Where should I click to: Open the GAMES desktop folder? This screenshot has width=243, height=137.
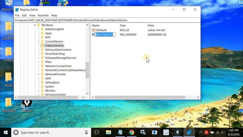(x=8, y=54)
